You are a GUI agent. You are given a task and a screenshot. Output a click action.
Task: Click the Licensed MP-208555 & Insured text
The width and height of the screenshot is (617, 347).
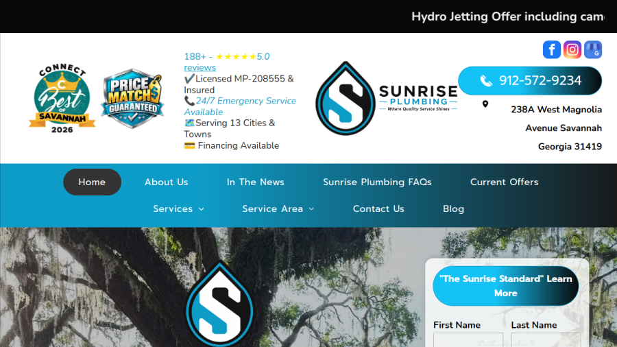(239, 84)
